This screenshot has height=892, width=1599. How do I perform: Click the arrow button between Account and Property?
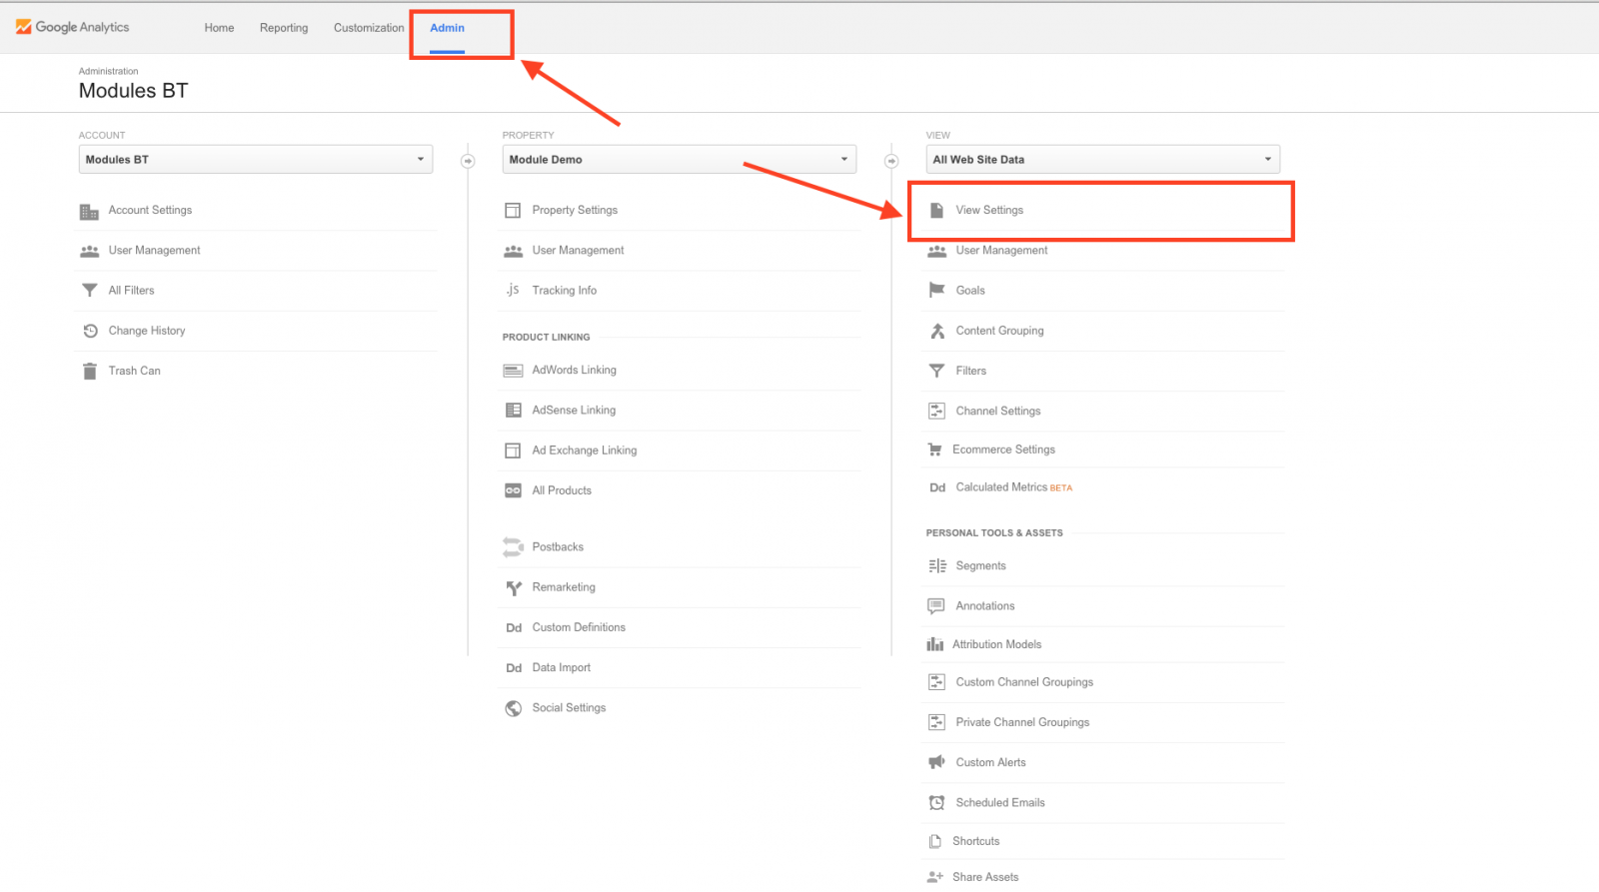(x=468, y=161)
